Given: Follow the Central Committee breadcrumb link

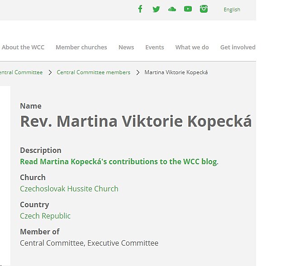Looking at the screenshot, I should 21,72.
